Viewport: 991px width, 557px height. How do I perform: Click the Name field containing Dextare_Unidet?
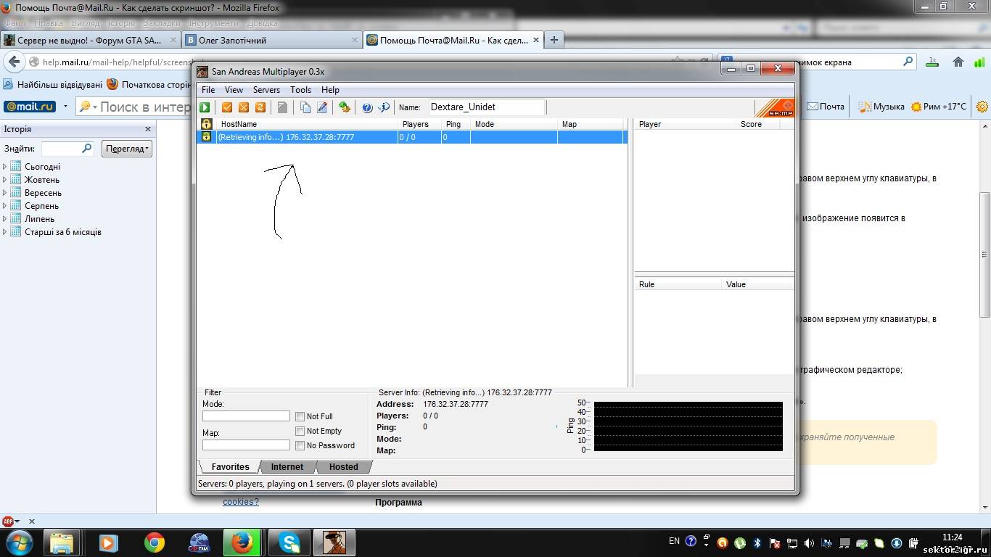click(x=486, y=107)
